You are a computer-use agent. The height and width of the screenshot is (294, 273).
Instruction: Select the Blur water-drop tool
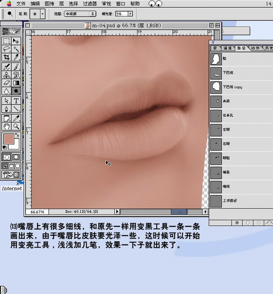point(7,91)
